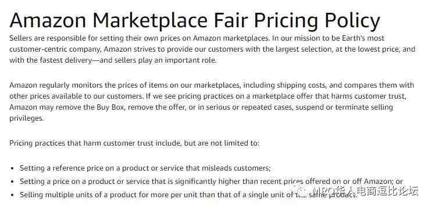Click the phrase 'including shipping costs'
Viewport: 432px width, 210px height.
tap(284, 85)
